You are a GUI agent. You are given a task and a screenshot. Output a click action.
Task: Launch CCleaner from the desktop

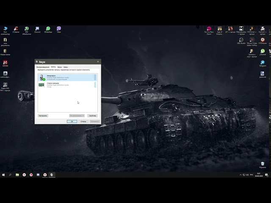coord(16,30)
